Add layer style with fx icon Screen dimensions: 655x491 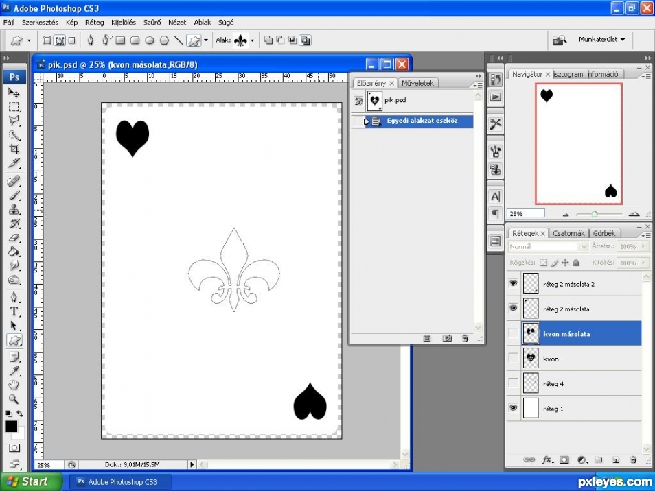547,459
